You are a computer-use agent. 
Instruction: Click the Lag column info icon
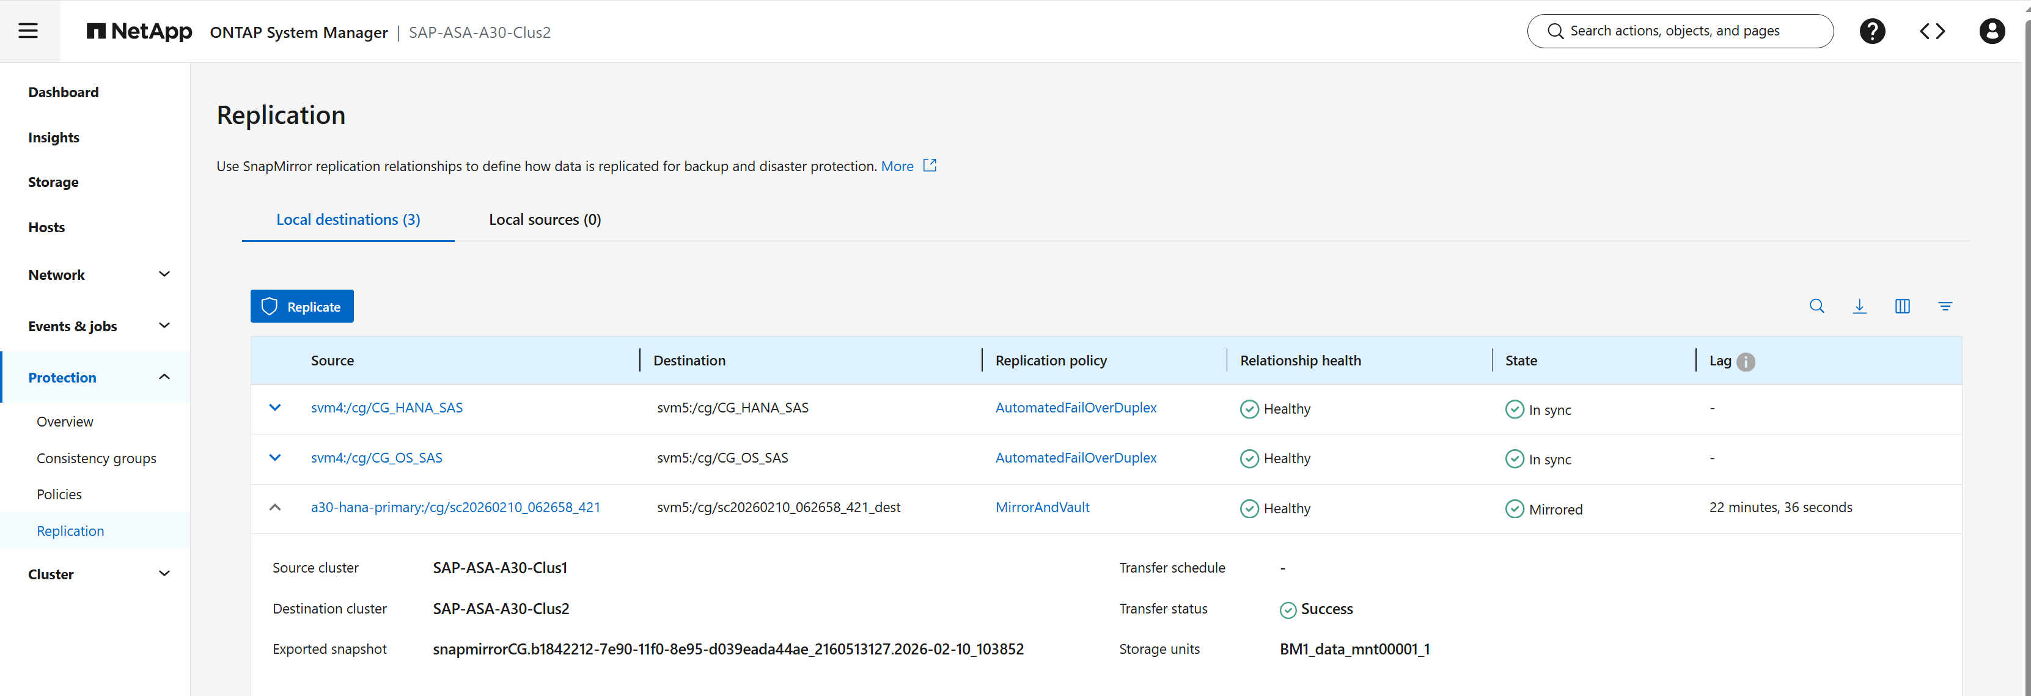pyautogui.click(x=1746, y=362)
